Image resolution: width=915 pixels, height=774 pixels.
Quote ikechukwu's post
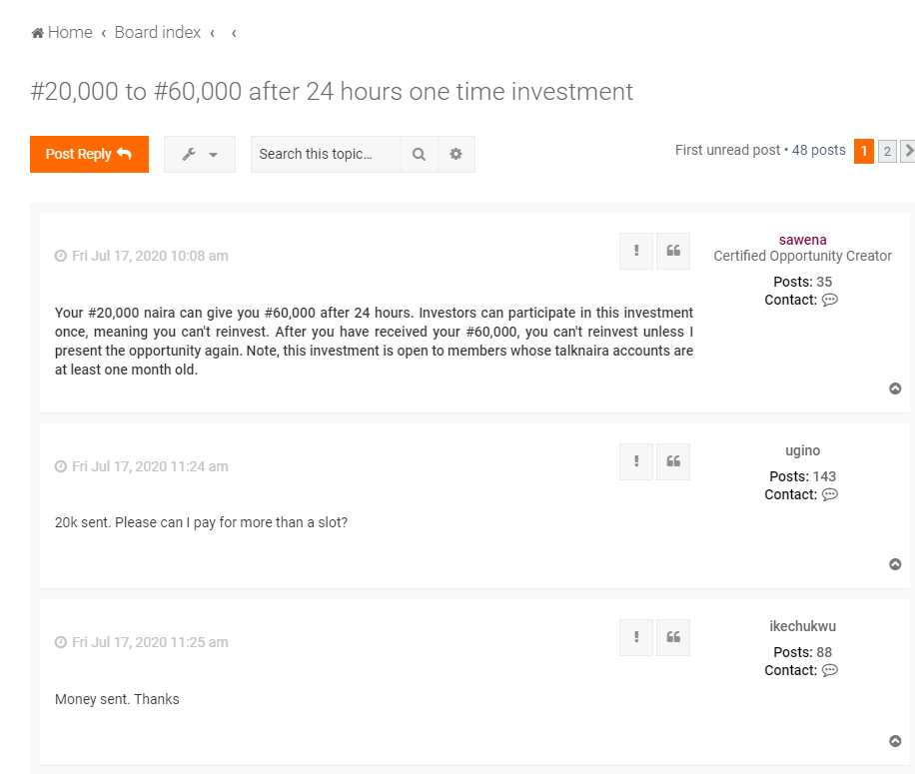pyautogui.click(x=673, y=637)
